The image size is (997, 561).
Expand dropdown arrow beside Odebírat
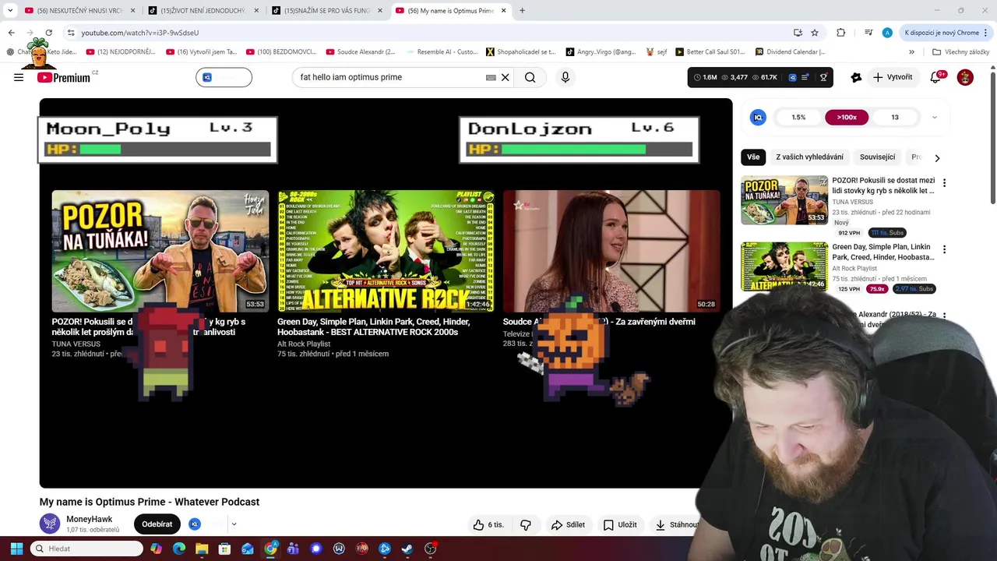234,524
